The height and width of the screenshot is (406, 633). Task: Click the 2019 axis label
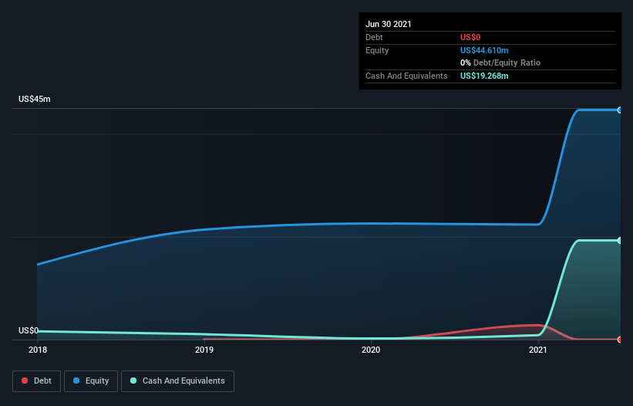204,350
